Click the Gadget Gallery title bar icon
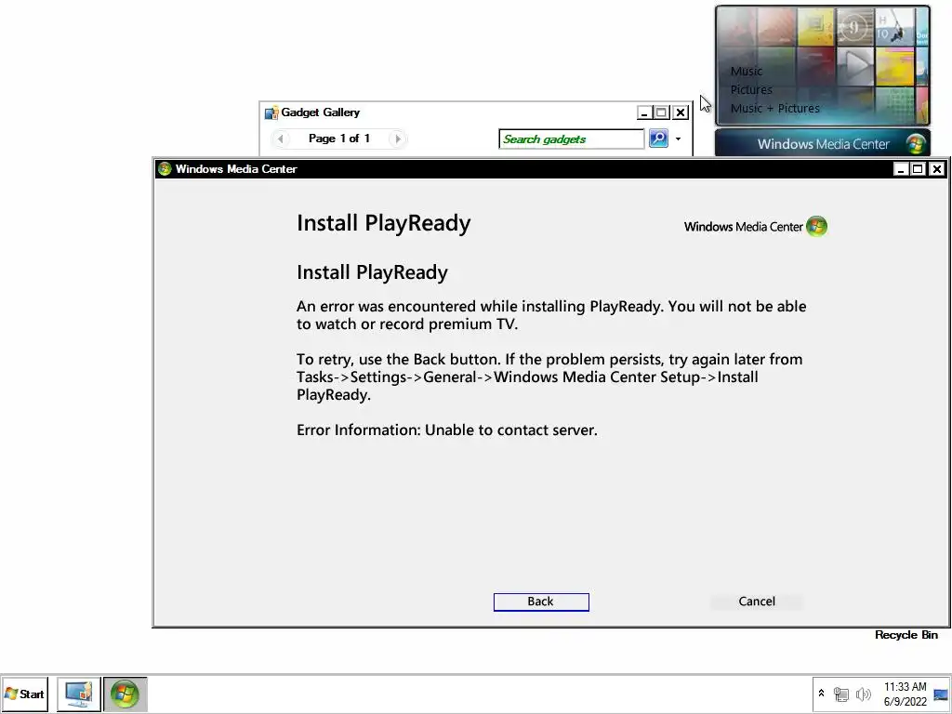This screenshot has height=714, width=952. coord(271,112)
